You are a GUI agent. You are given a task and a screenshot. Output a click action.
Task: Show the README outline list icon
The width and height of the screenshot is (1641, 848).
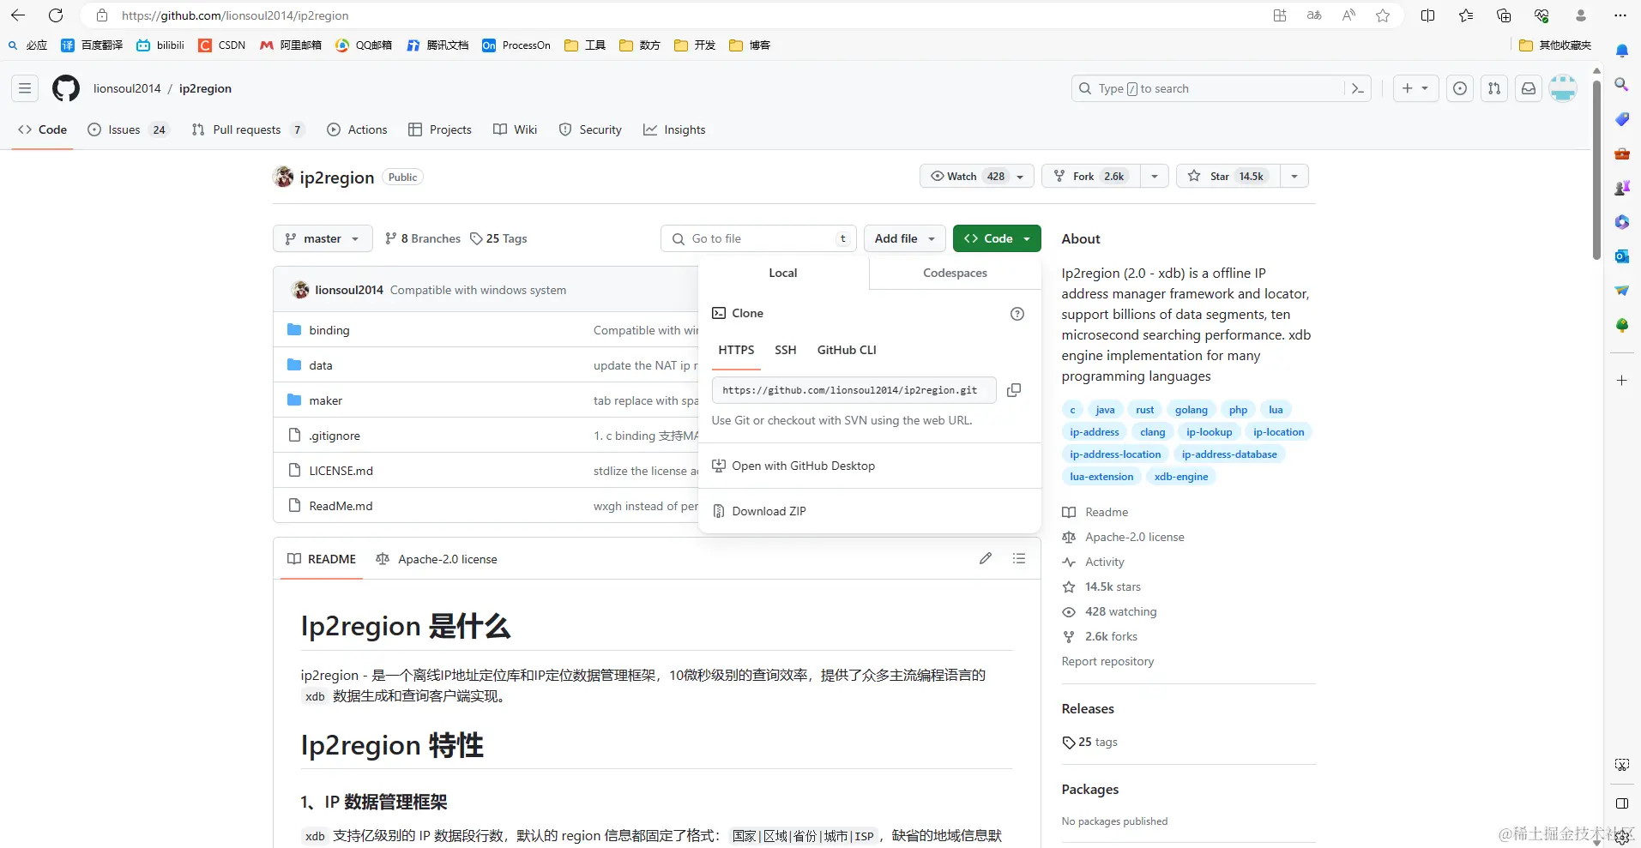1019,558
